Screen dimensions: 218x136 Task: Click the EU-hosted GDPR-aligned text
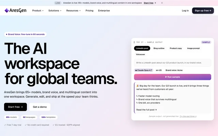[66, 125]
